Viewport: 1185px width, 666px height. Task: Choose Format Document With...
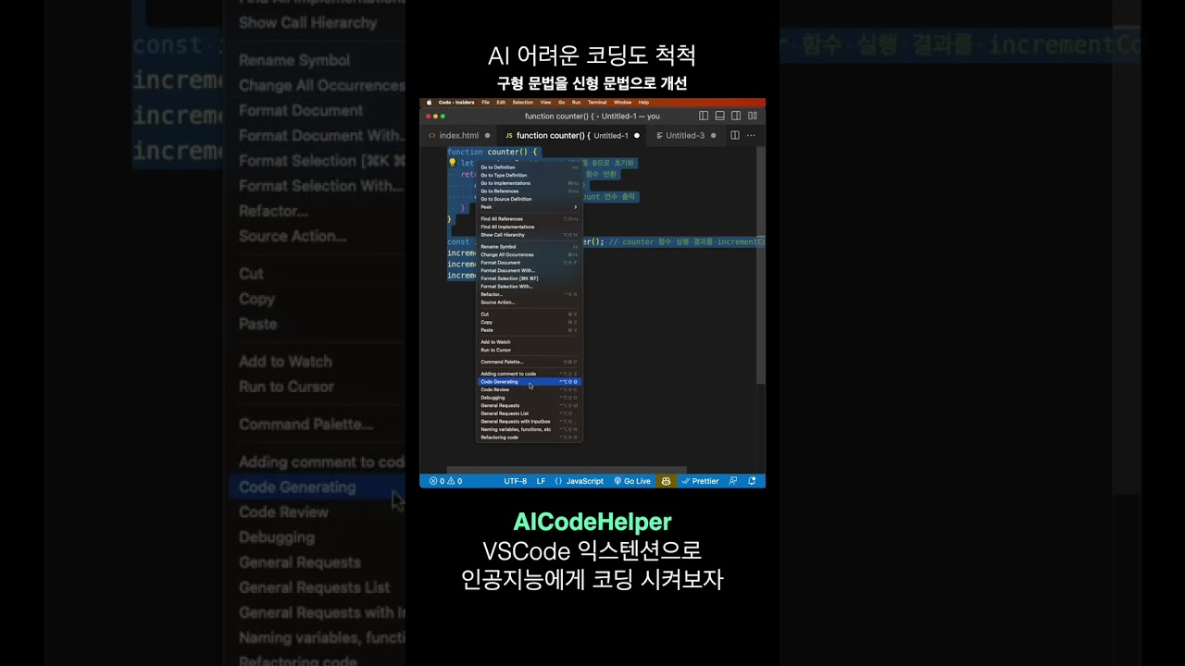pos(529,270)
